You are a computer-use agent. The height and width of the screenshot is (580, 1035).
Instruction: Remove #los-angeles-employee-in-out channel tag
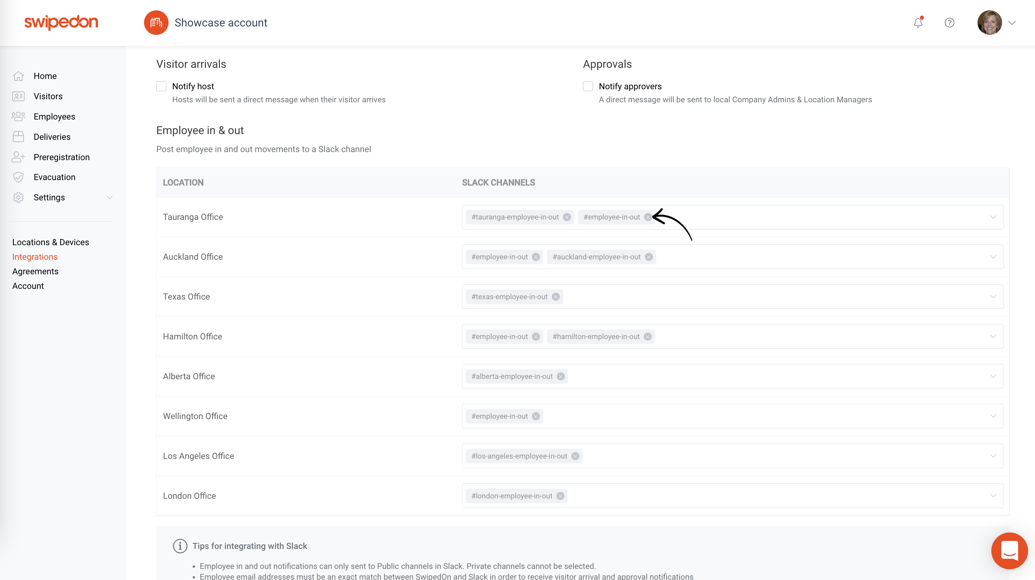coord(575,456)
